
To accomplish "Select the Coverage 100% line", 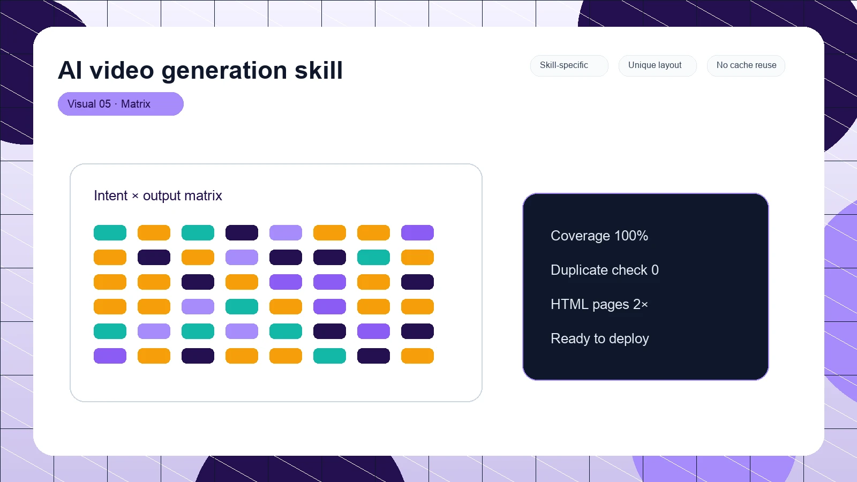I will point(599,236).
